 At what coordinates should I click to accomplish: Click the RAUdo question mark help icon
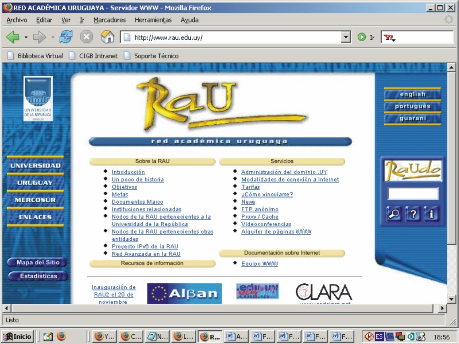pyautogui.click(x=413, y=214)
